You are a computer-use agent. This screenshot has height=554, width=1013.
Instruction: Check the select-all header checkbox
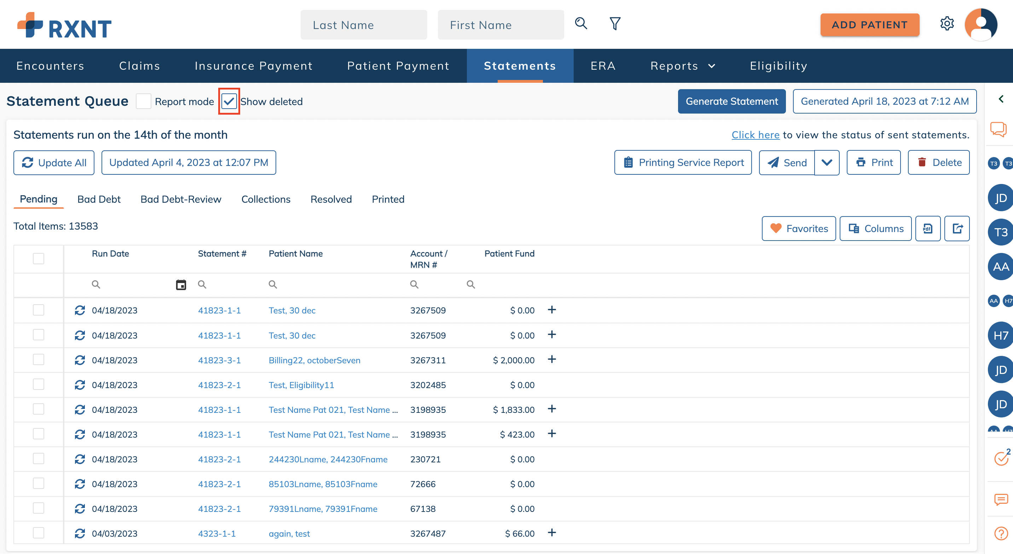click(x=39, y=259)
